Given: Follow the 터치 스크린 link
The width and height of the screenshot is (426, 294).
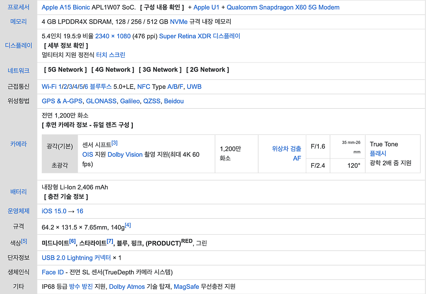Looking at the screenshot, I should click(x=111, y=55).
